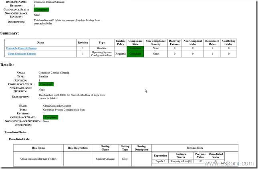
Task: Select the Required baseline policy cell
Action: click(121, 54)
